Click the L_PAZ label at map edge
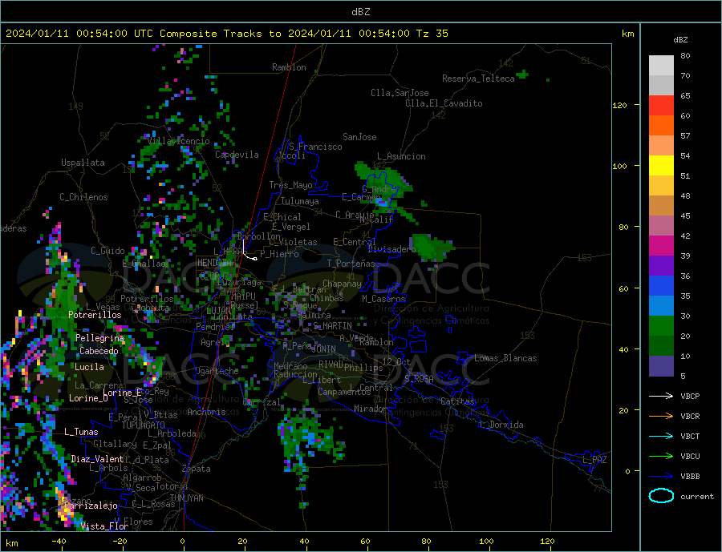 click(x=594, y=460)
